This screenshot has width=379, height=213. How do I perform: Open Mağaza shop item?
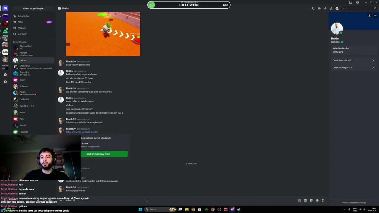point(33,28)
